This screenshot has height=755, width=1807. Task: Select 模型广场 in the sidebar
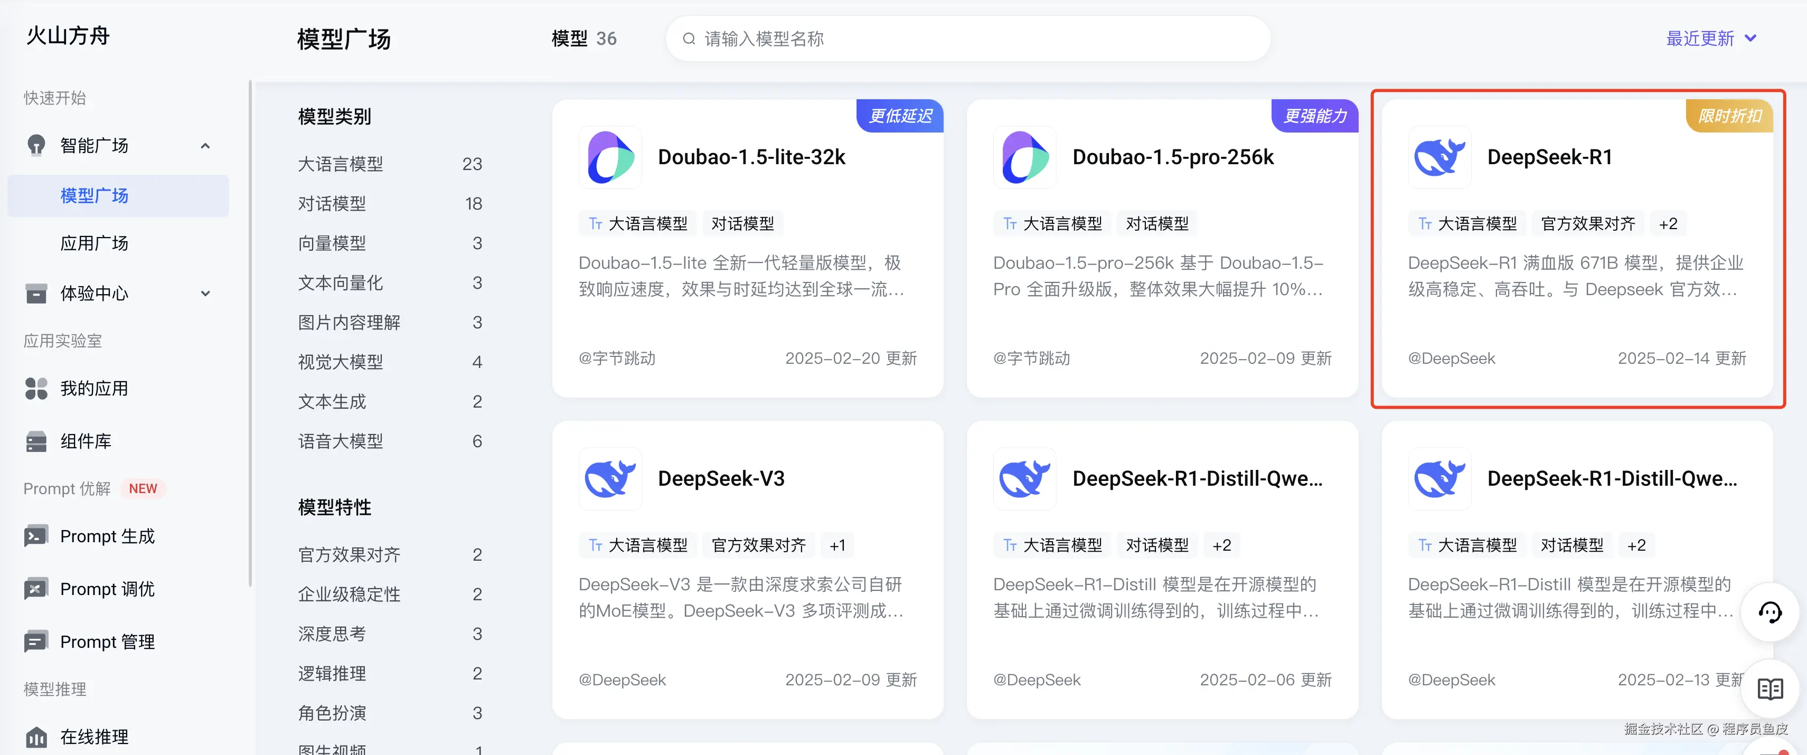pos(94,196)
